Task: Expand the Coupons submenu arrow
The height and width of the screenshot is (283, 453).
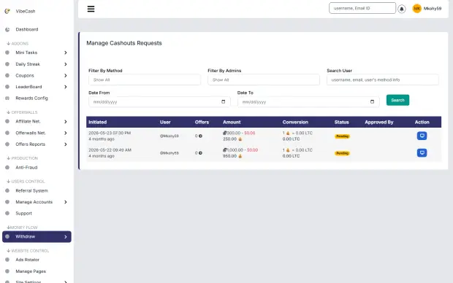Action: pos(66,76)
